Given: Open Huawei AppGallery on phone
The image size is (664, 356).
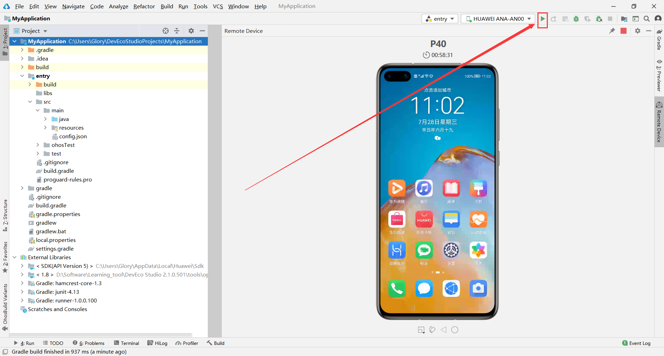Looking at the screenshot, I should tap(424, 219).
